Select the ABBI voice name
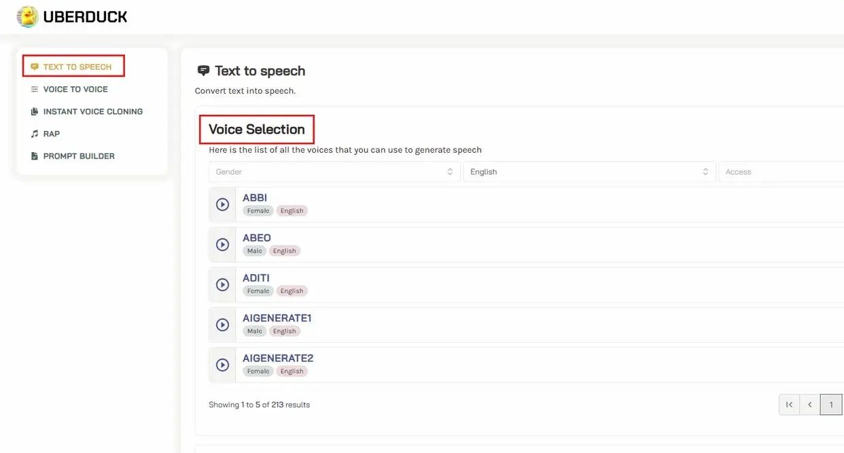 [255, 198]
